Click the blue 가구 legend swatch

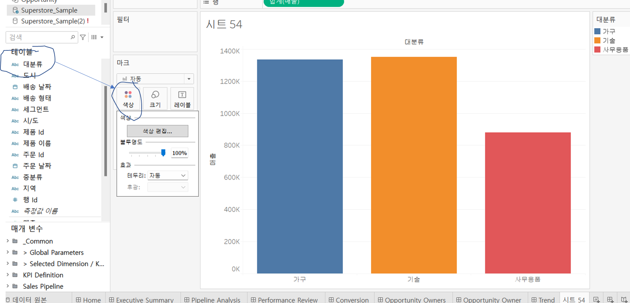597,31
